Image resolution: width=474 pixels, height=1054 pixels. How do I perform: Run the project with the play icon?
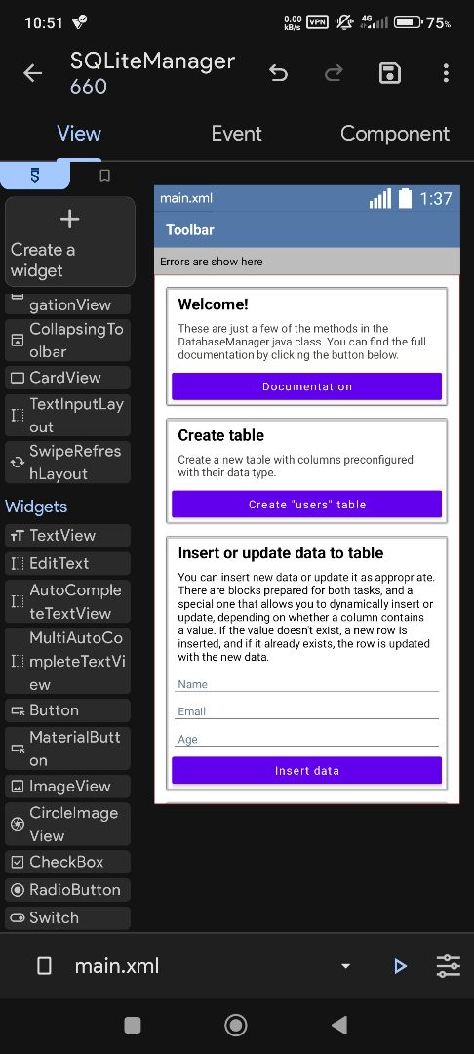[x=400, y=966]
